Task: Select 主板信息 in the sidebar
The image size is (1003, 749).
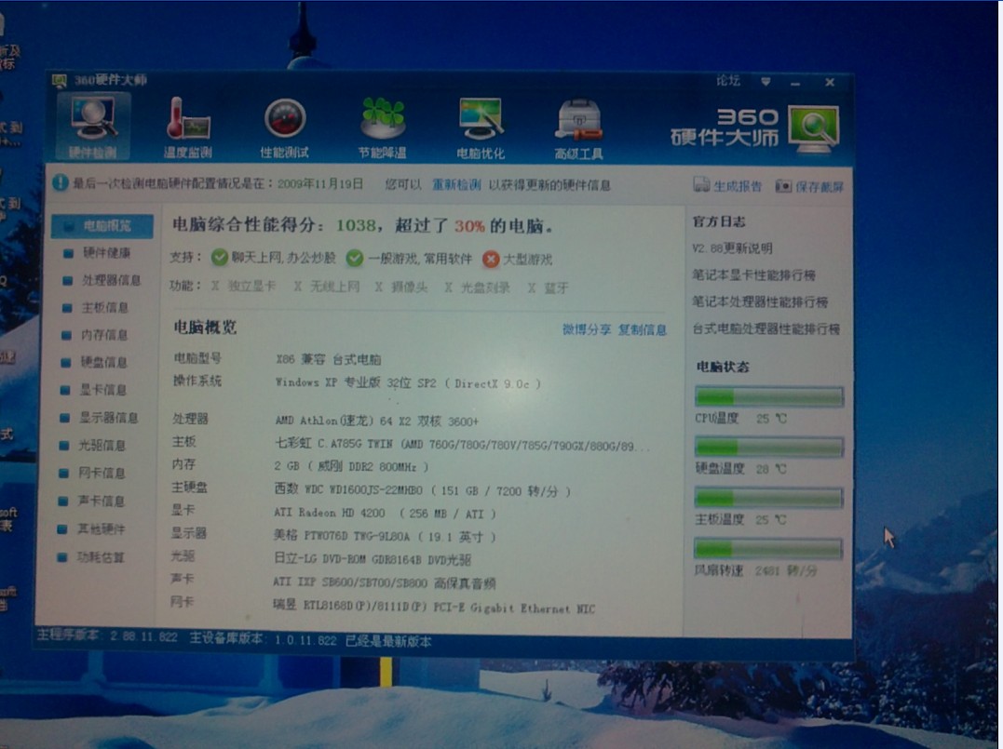Action: tap(97, 308)
